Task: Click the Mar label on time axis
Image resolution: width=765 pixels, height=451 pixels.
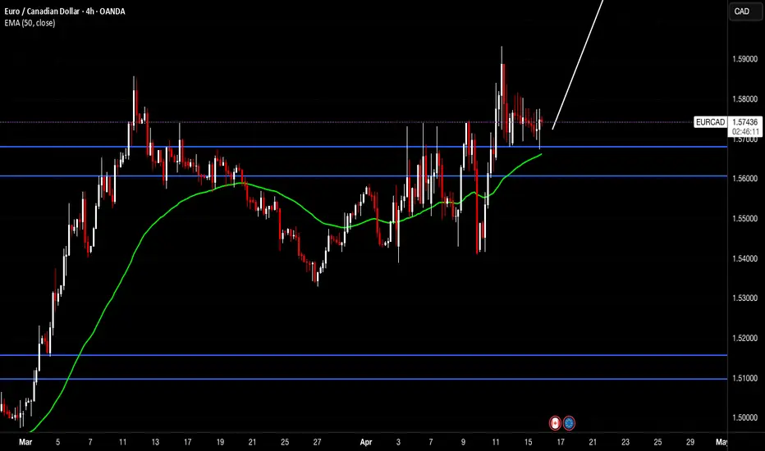Action: (25, 442)
